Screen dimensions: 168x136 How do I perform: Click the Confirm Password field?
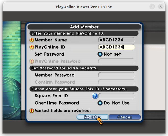point(116,82)
